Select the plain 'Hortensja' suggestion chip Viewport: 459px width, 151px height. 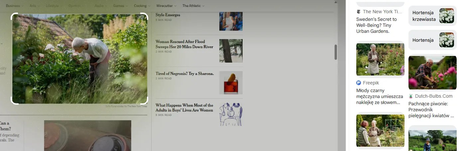point(432,40)
